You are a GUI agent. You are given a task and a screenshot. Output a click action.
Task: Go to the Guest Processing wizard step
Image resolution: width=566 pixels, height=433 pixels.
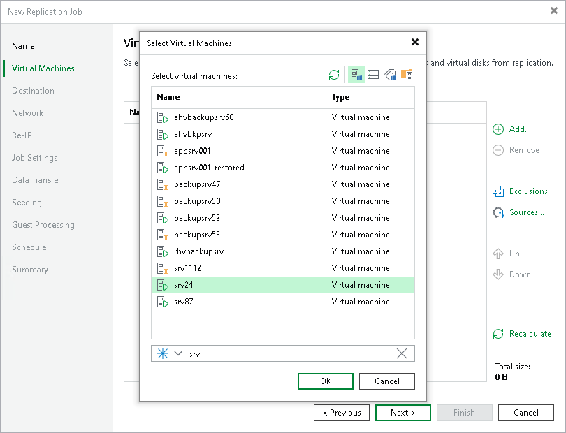pos(43,225)
